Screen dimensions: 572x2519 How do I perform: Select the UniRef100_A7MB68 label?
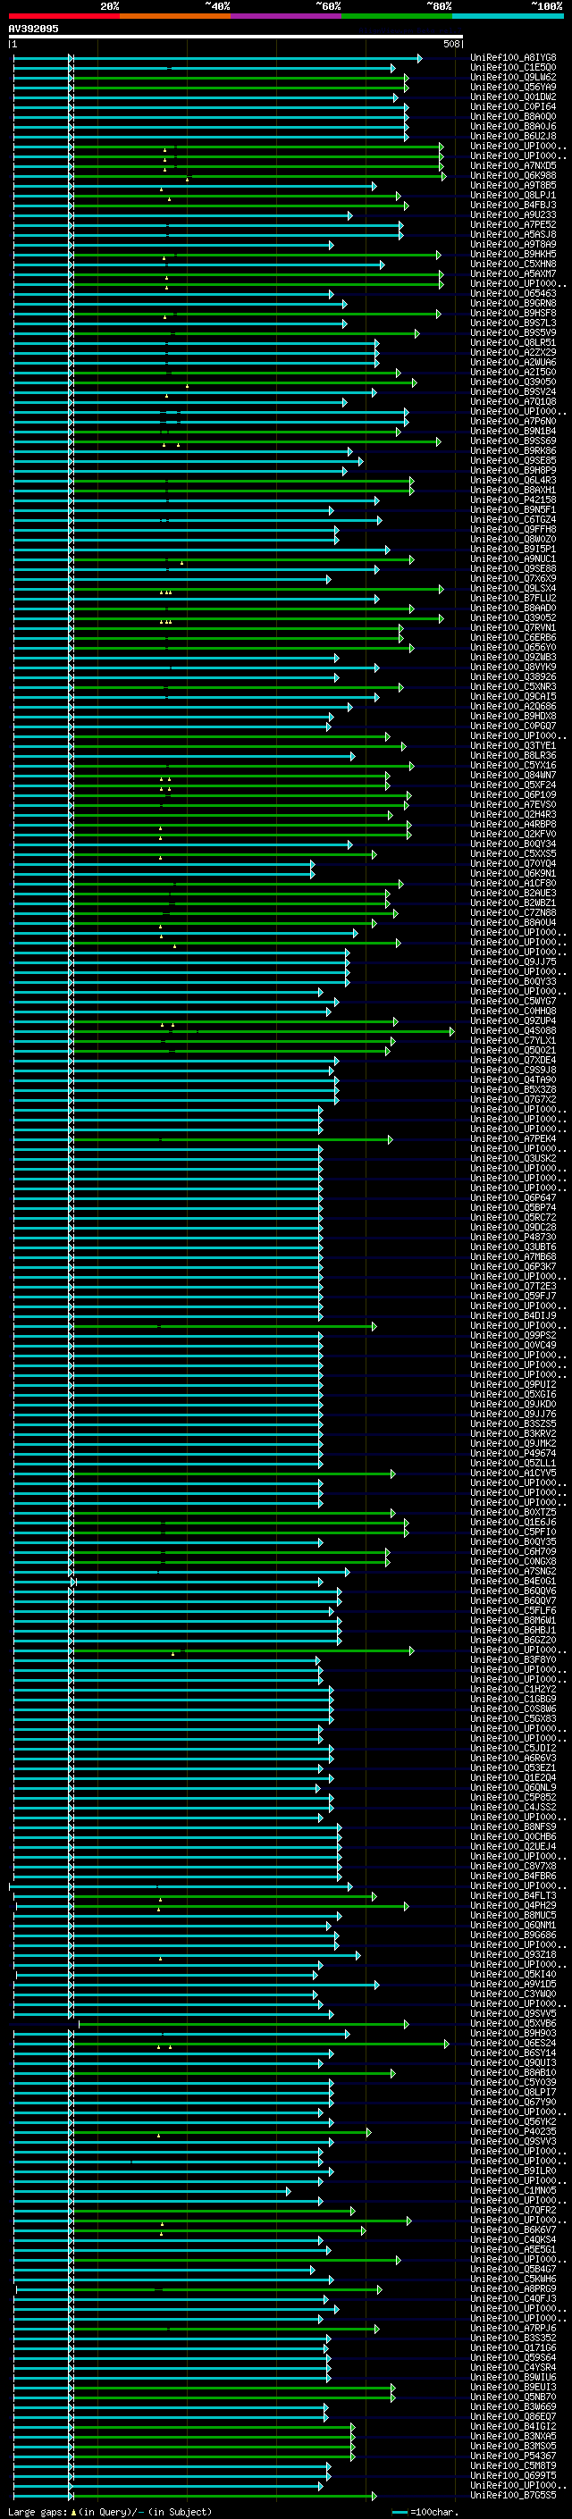coord(513,1256)
